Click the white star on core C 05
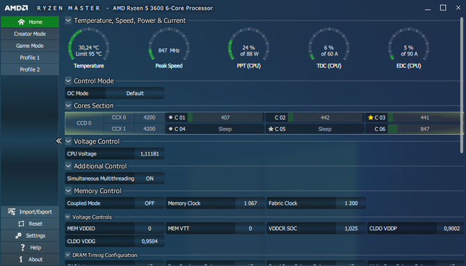Viewport: 466px width, 266px height. point(271,129)
